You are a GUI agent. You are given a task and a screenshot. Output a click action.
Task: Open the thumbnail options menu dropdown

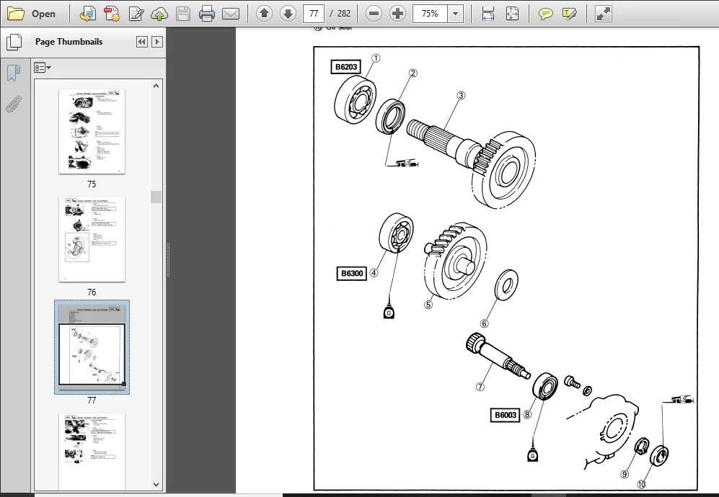coord(42,68)
